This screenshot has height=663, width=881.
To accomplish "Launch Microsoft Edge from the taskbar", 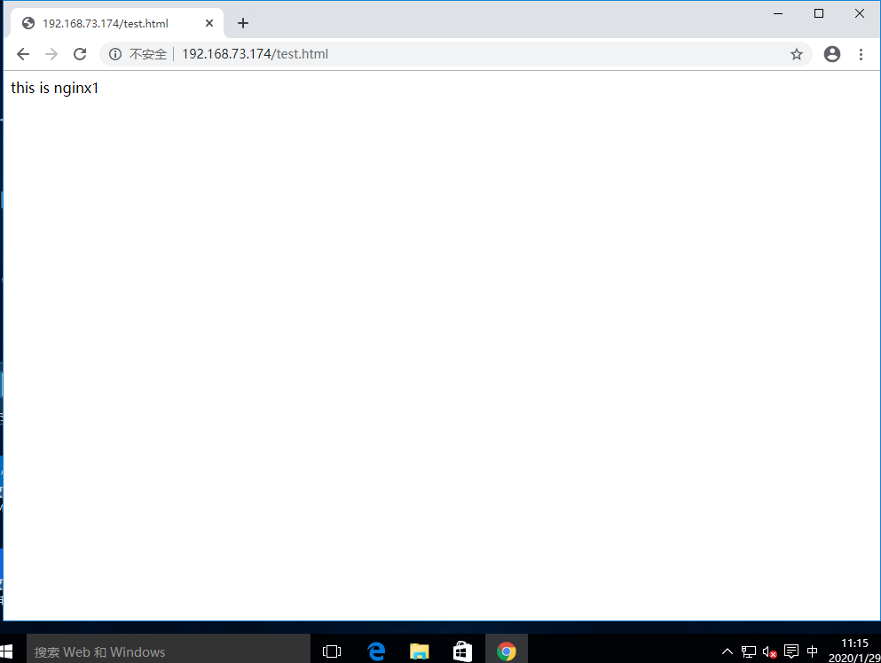I will (x=376, y=651).
